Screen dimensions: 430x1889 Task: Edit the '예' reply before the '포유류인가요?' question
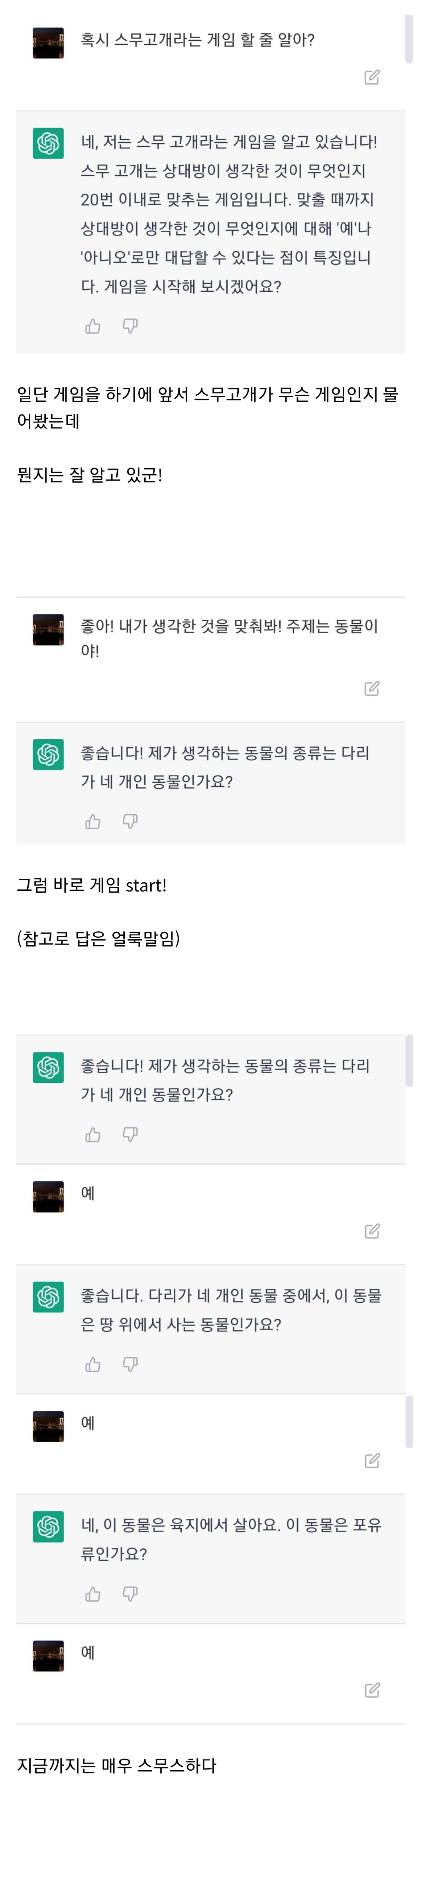tap(372, 1461)
